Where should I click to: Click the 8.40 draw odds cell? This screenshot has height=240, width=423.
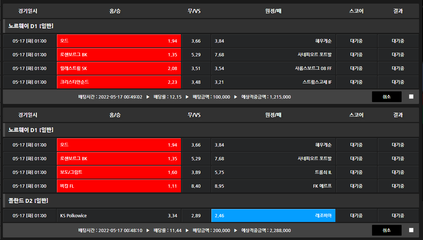pos(196,186)
